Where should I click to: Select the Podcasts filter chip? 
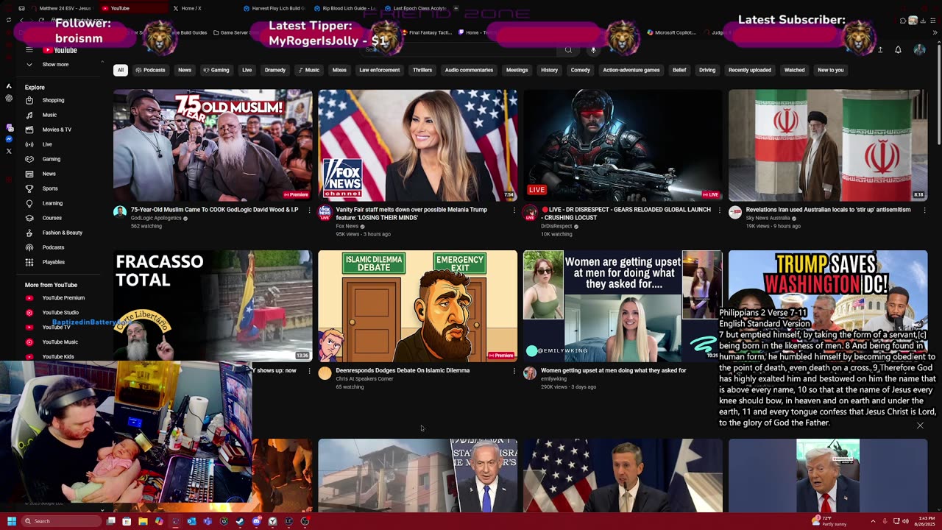150,70
